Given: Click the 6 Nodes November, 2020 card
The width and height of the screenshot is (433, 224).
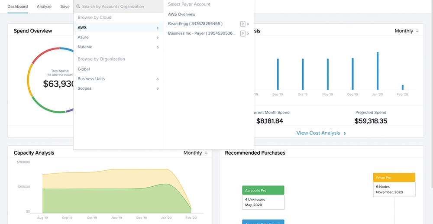Looking at the screenshot, I should click(x=394, y=189).
